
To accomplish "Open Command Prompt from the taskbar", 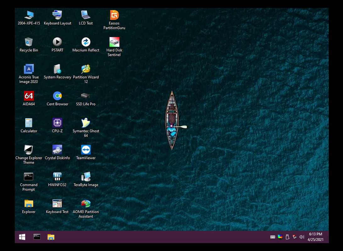I will (37, 237).
